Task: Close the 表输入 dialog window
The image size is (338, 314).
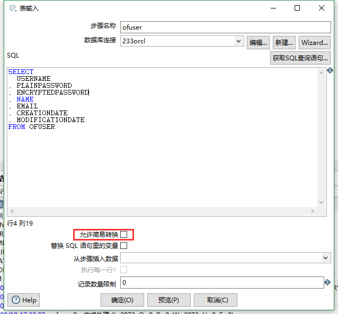Action: tap(322, 8)
